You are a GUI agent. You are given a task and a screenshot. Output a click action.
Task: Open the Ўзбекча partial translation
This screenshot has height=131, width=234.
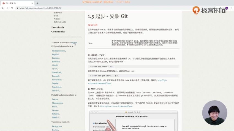click(56, 114)
